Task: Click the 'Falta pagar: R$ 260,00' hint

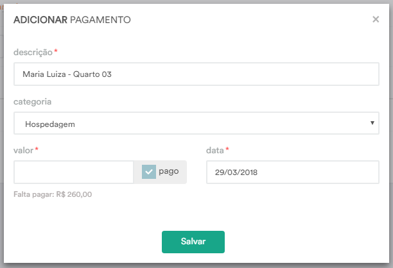Action: 53,194
